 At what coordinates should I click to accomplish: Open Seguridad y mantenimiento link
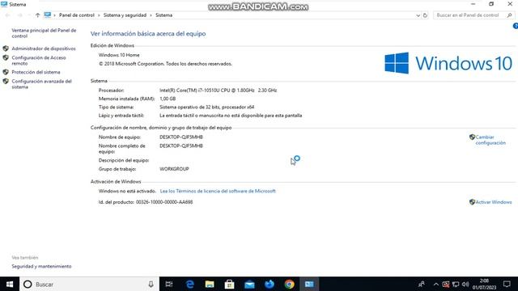(41, 266)
